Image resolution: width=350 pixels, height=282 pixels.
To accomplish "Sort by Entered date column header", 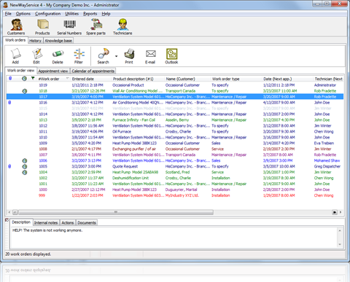I will pyautogui.click(x=91, y=79).
